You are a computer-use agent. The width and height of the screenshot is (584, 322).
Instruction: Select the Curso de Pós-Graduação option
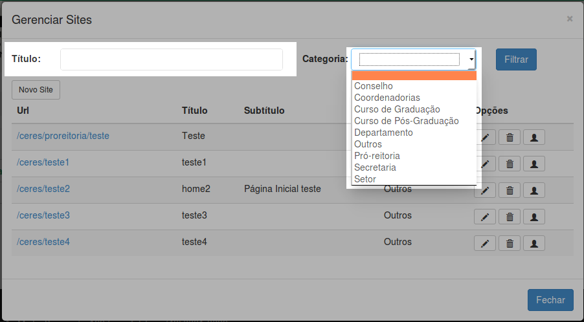click(x=406, y=121)
